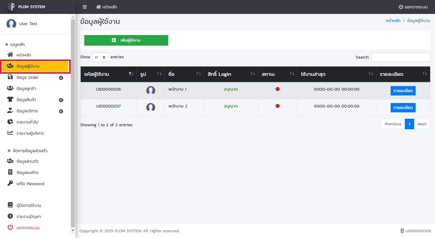Click the หน้าหลัก breadcrumb link

point(393,21)
